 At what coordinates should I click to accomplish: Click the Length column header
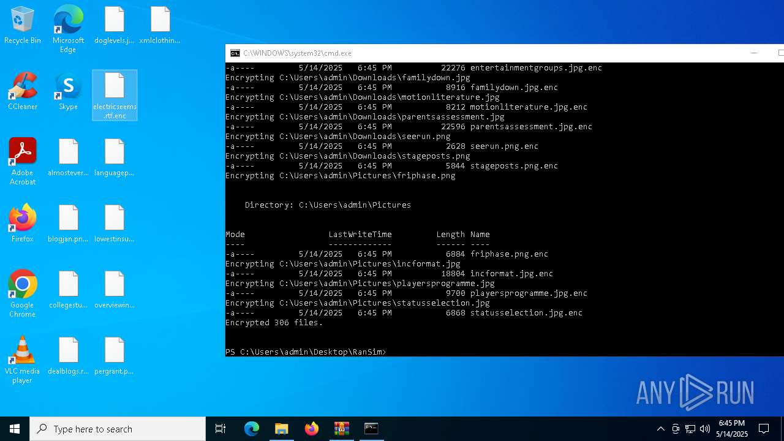[x=450, y=235]
